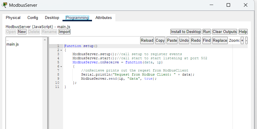Click the line 7 comment text
The height and width of the screenshot is (129, 257).
point(135,71)
